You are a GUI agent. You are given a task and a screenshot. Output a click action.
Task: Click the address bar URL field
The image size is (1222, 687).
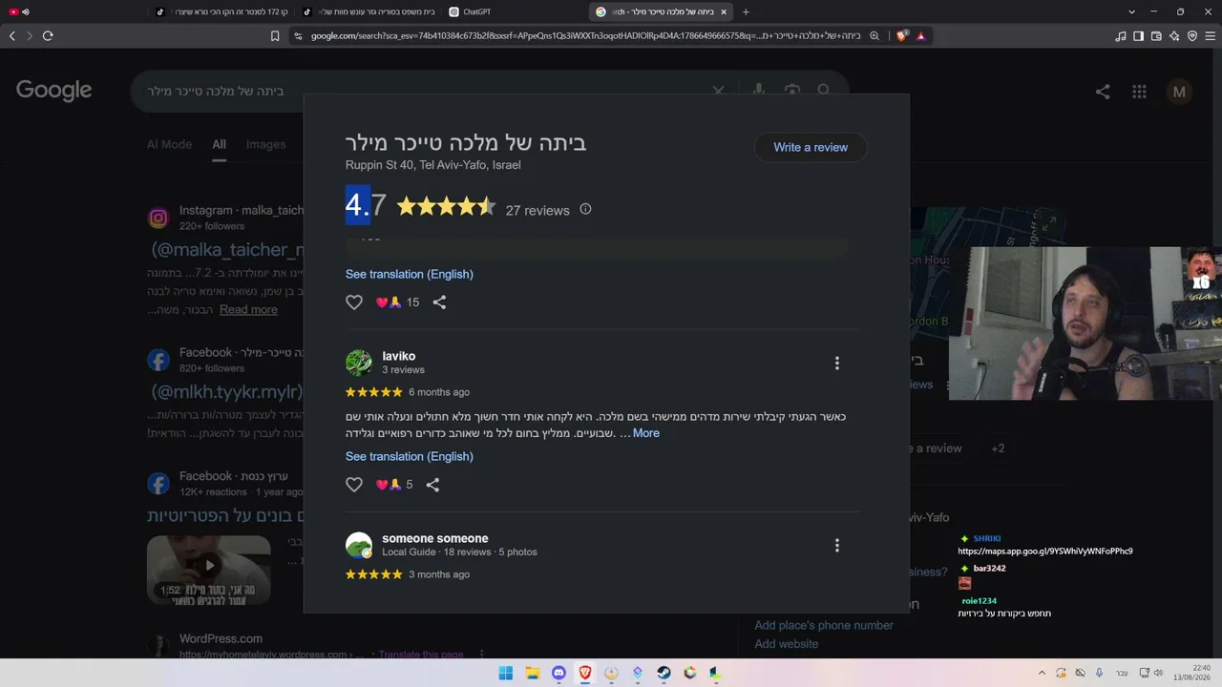[x=585, y=36]
